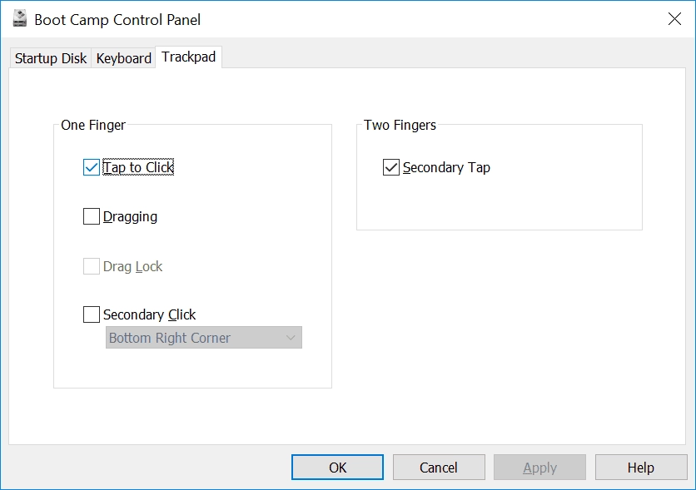Confirm settings with the OK button
696x490 pixels.
tap(337, 468)
